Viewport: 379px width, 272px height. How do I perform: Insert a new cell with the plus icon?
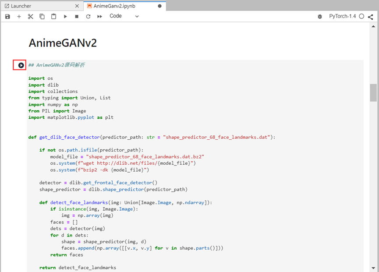(19, 17)
